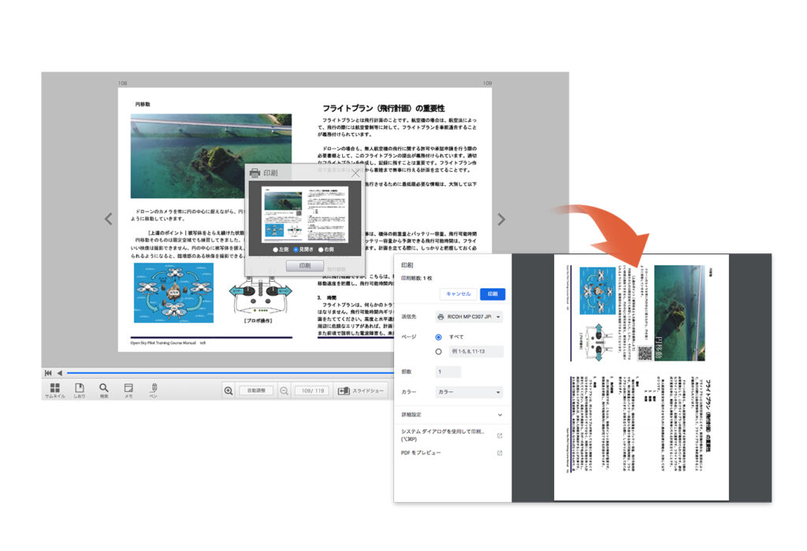Open the サムネイル thumbnail grid view
The height and width of the screenshot is (551, 807).
pos(54,389)
